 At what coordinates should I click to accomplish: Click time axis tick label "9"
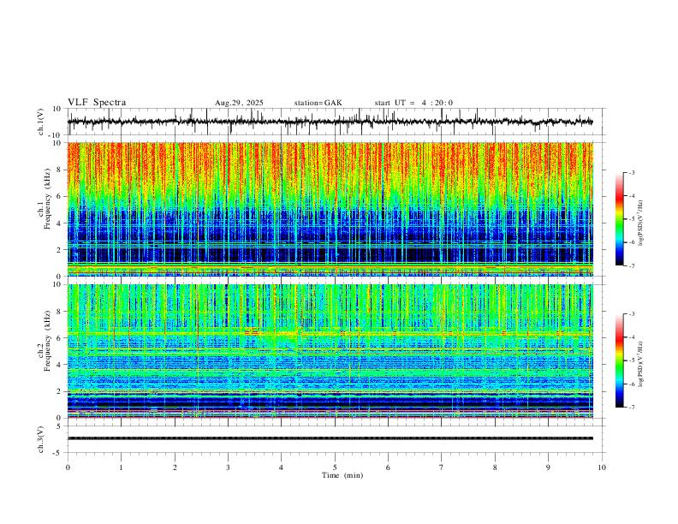(x=548, y=467)
